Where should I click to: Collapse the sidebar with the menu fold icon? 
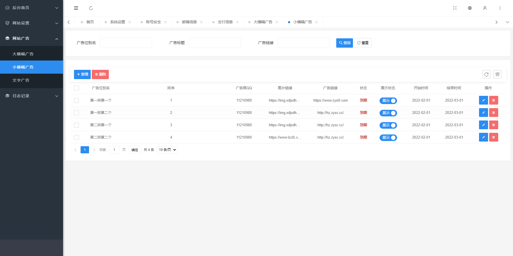pyautogui.click(x=76, y=8)
